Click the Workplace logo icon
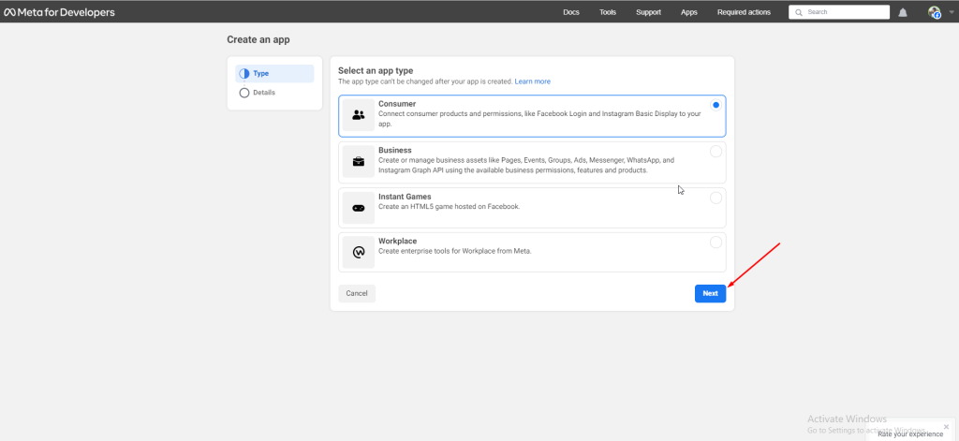 click(x=359, y=252)
